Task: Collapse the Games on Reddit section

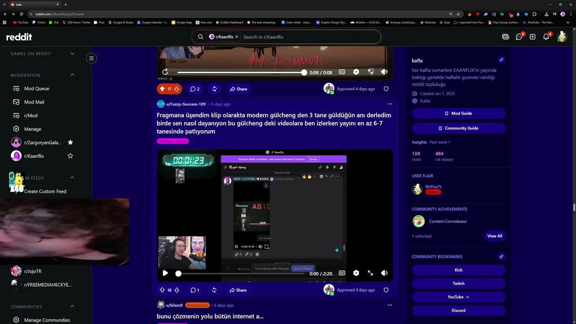Action: pyautogui.click(x=72, y=54)
